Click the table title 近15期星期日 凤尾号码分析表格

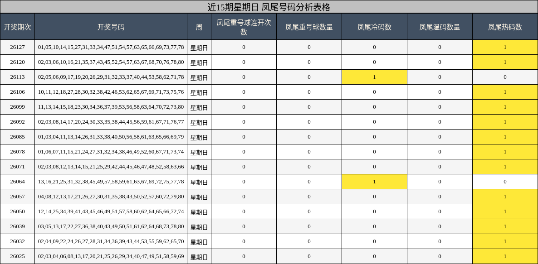click(x=269, y=7)
